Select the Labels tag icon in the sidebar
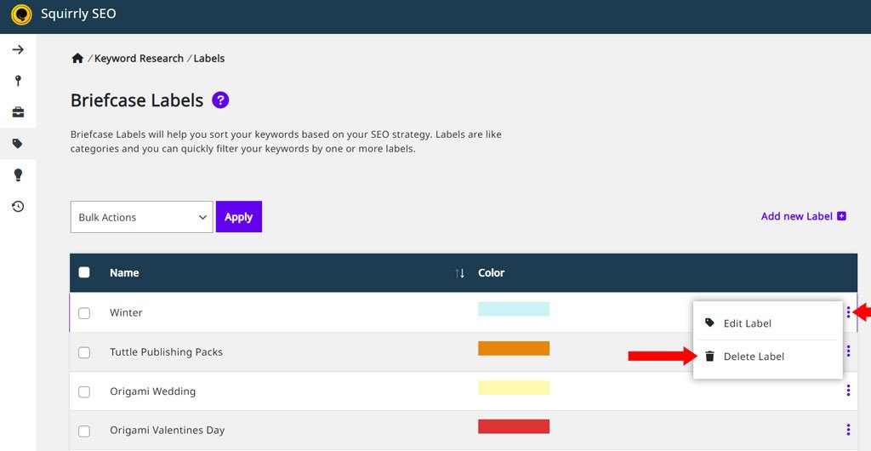This screenshot has height=451, width=871. [18, 144]
